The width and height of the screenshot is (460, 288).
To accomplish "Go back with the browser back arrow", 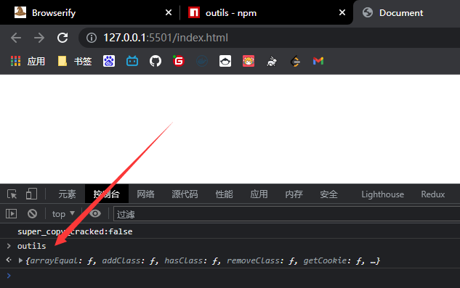I will (x=16, y=38).
